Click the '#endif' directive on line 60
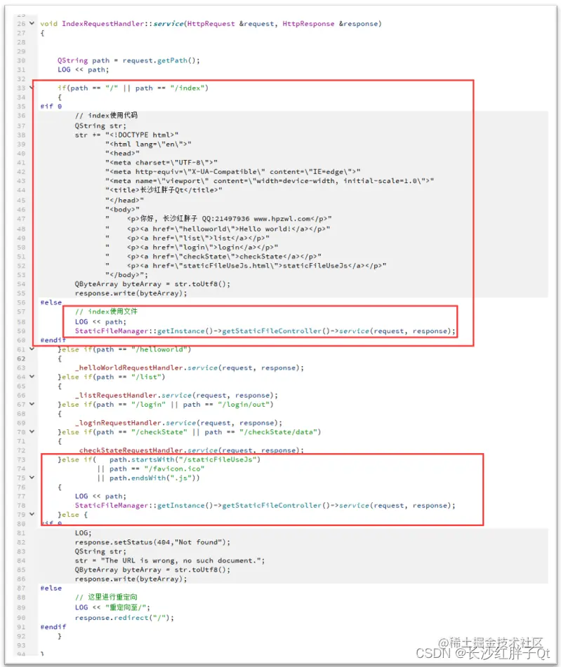Image resolution: width=561 pixels, height=667 pixels. tap(53, 340)
